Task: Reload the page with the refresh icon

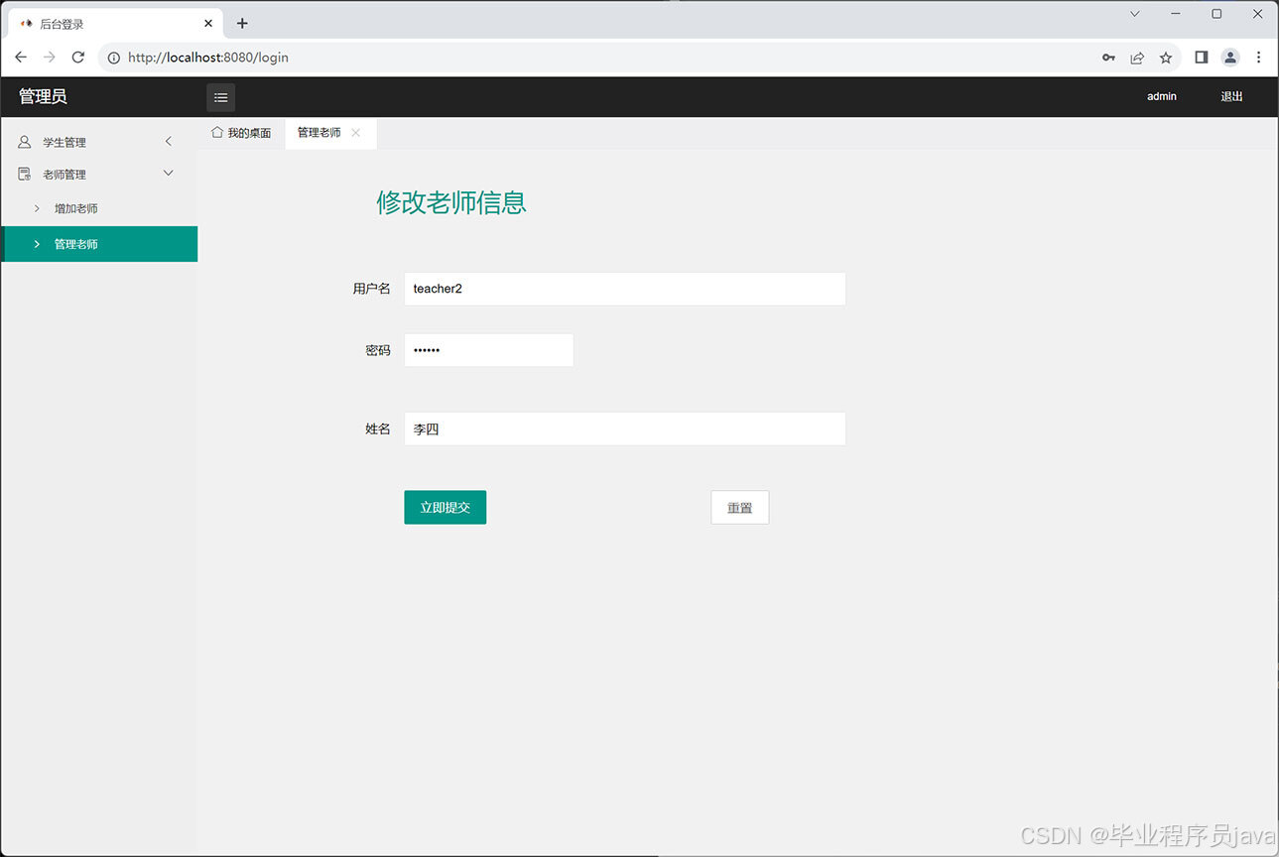Action: 77,58
